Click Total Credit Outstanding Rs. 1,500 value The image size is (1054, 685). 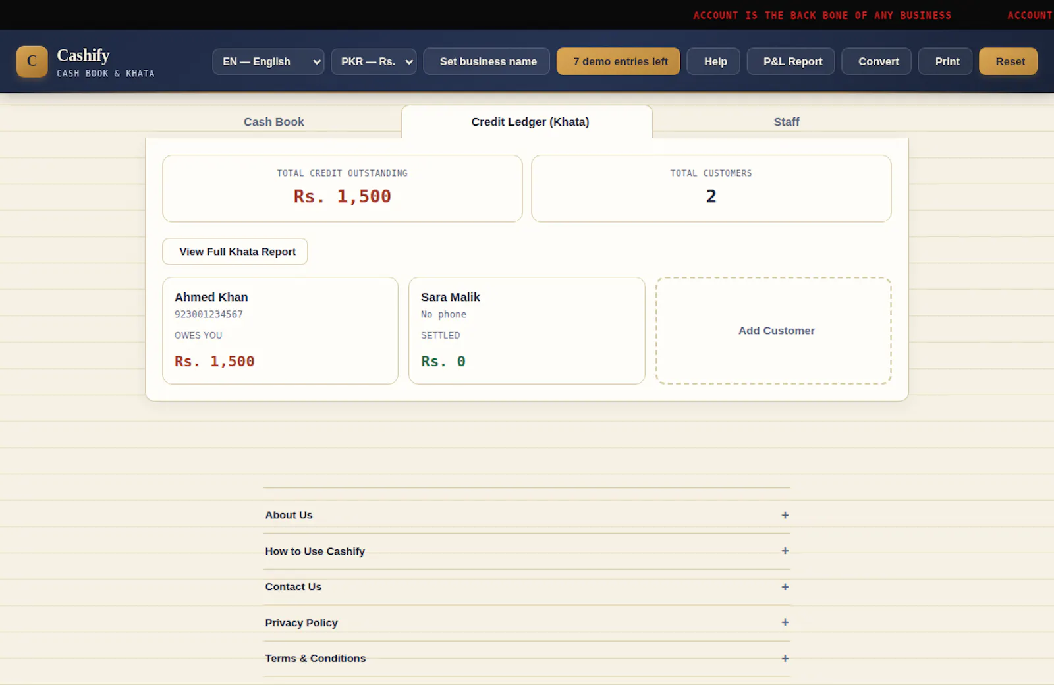[x=342, y=196]
